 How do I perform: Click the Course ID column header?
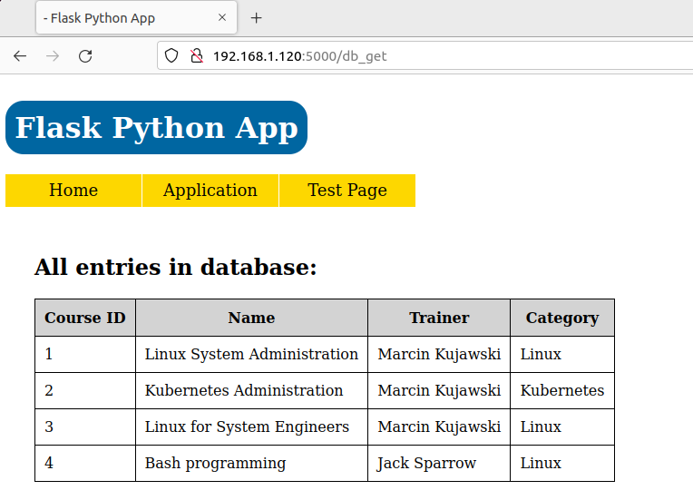click(x=85, y=318)
